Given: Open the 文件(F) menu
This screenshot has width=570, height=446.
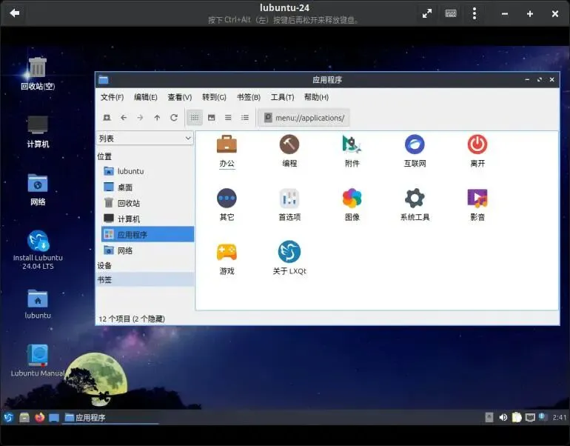Looking at the screenshot, I should click(112, 97).
